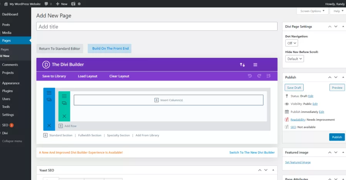Move Featured image panel down arrow
The image size is (346, 180).
(336, 152)
